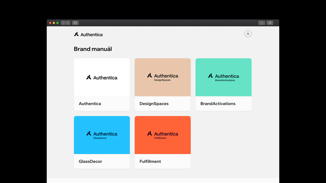Click the browser share button
The image size is (326, 183).
coord(261,23)
